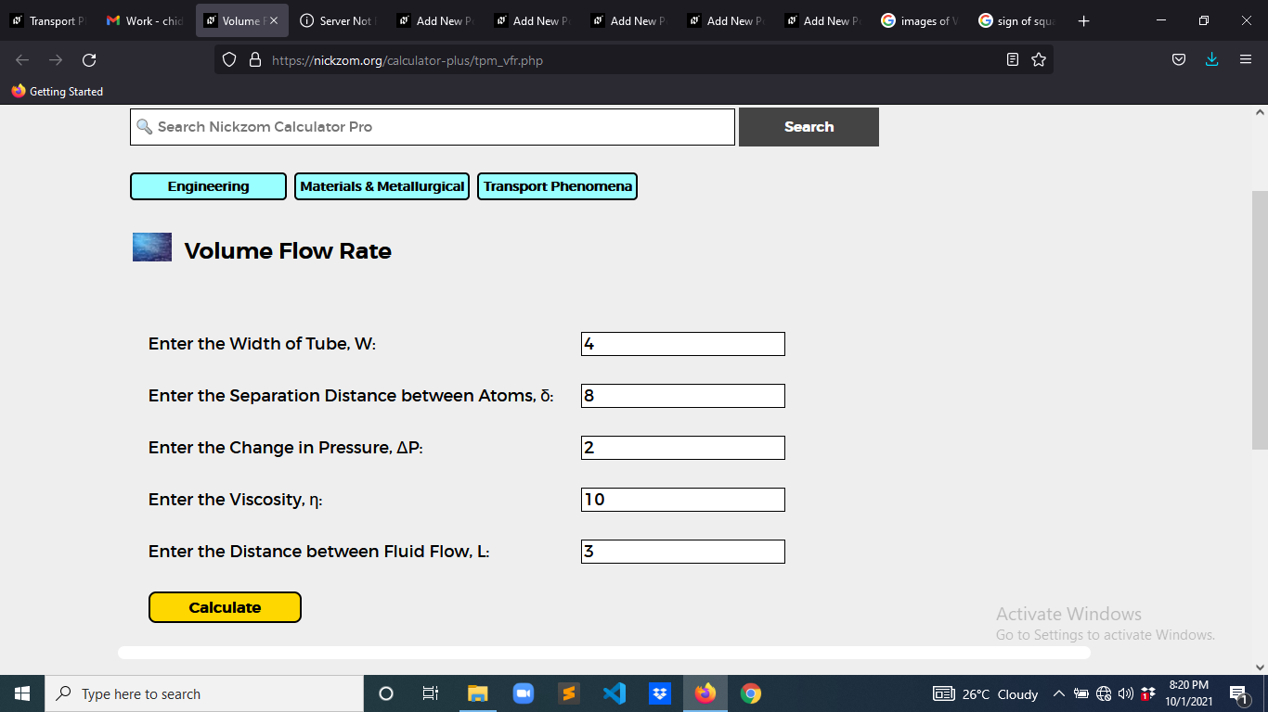Open the clock showing 8:20 PM
The height and width of the screenshot is (712, 1268).
click(x=1188, y=693)
